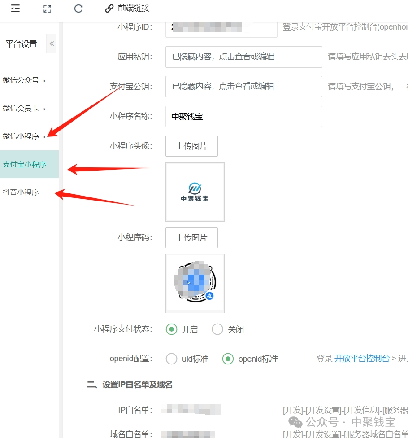Click the 小程序名称 input showing 中聚钱宝

(243, 116)
